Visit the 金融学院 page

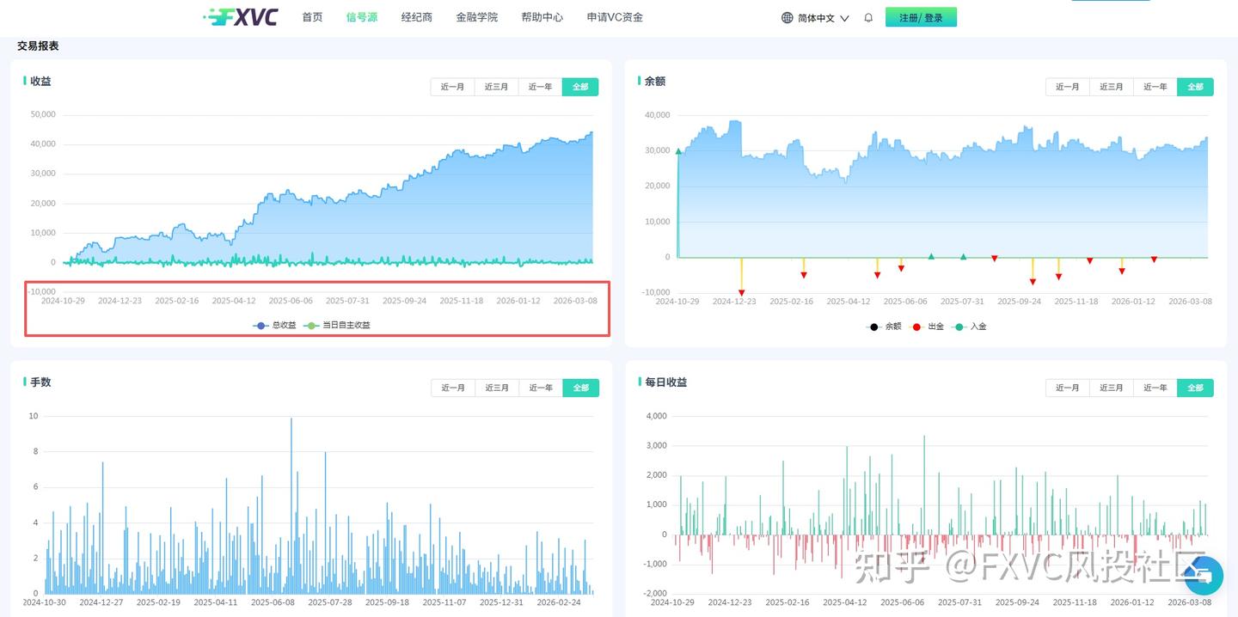coord(477,16)
